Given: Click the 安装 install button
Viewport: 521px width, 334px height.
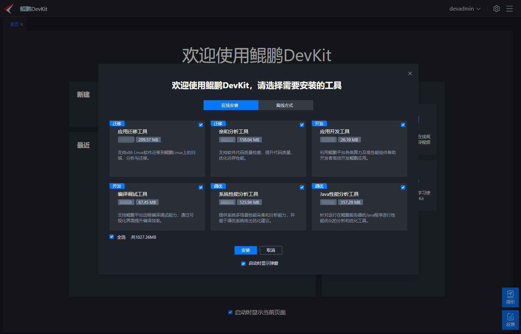Looking at the screenshot, I should tap(246, 250).
